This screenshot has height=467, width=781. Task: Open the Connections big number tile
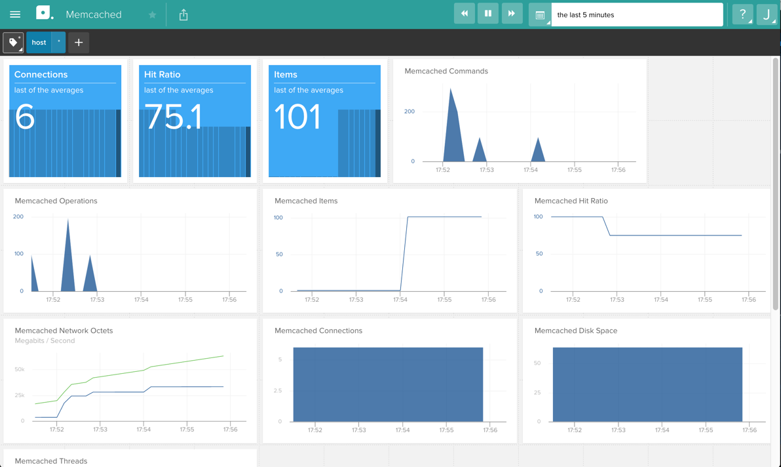click(x=65, y=121)
